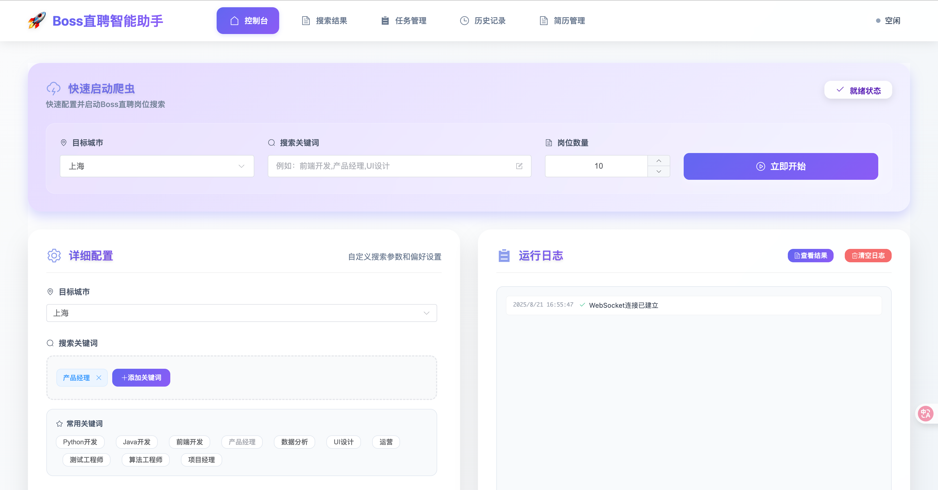Open the detailed config 目标城市 dropdown
The image size is (938, 490).
(241, 313)
